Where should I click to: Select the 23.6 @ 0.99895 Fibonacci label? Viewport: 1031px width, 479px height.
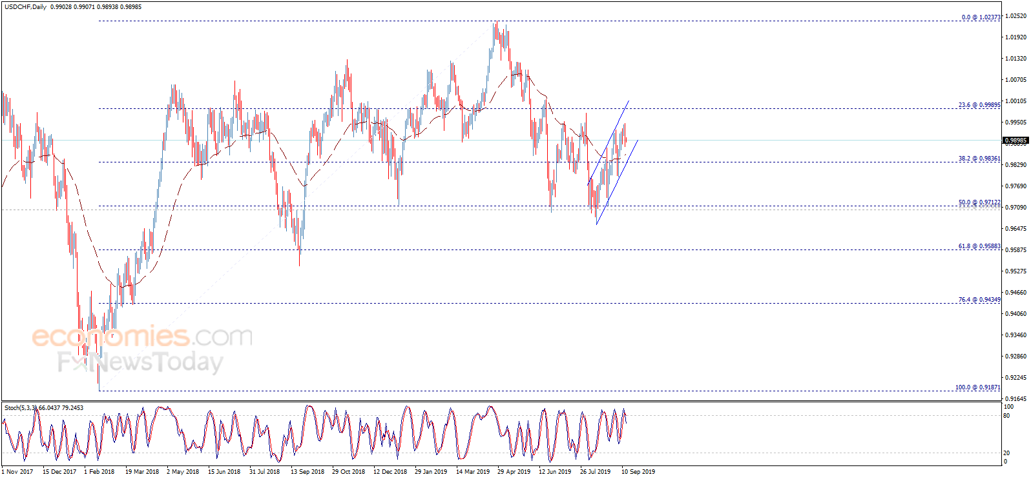(979, 105)
